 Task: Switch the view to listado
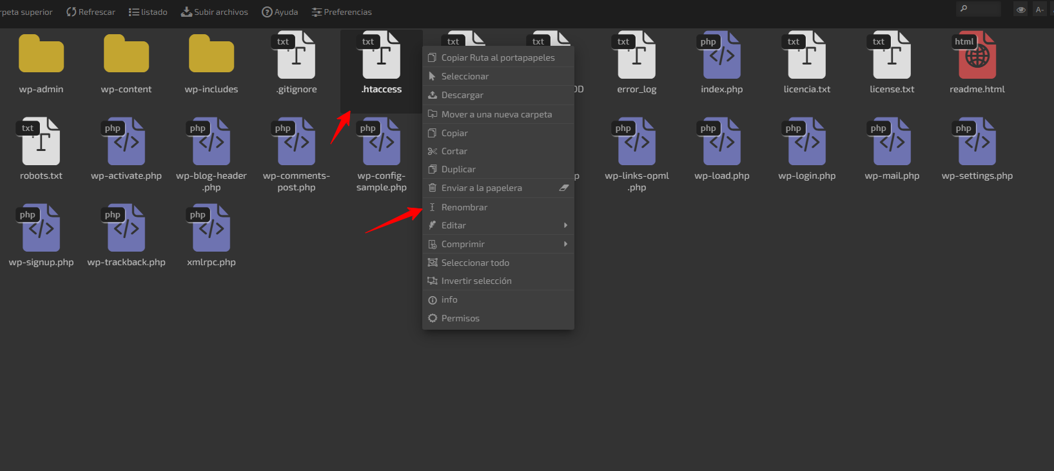click(x=148, y=12)
